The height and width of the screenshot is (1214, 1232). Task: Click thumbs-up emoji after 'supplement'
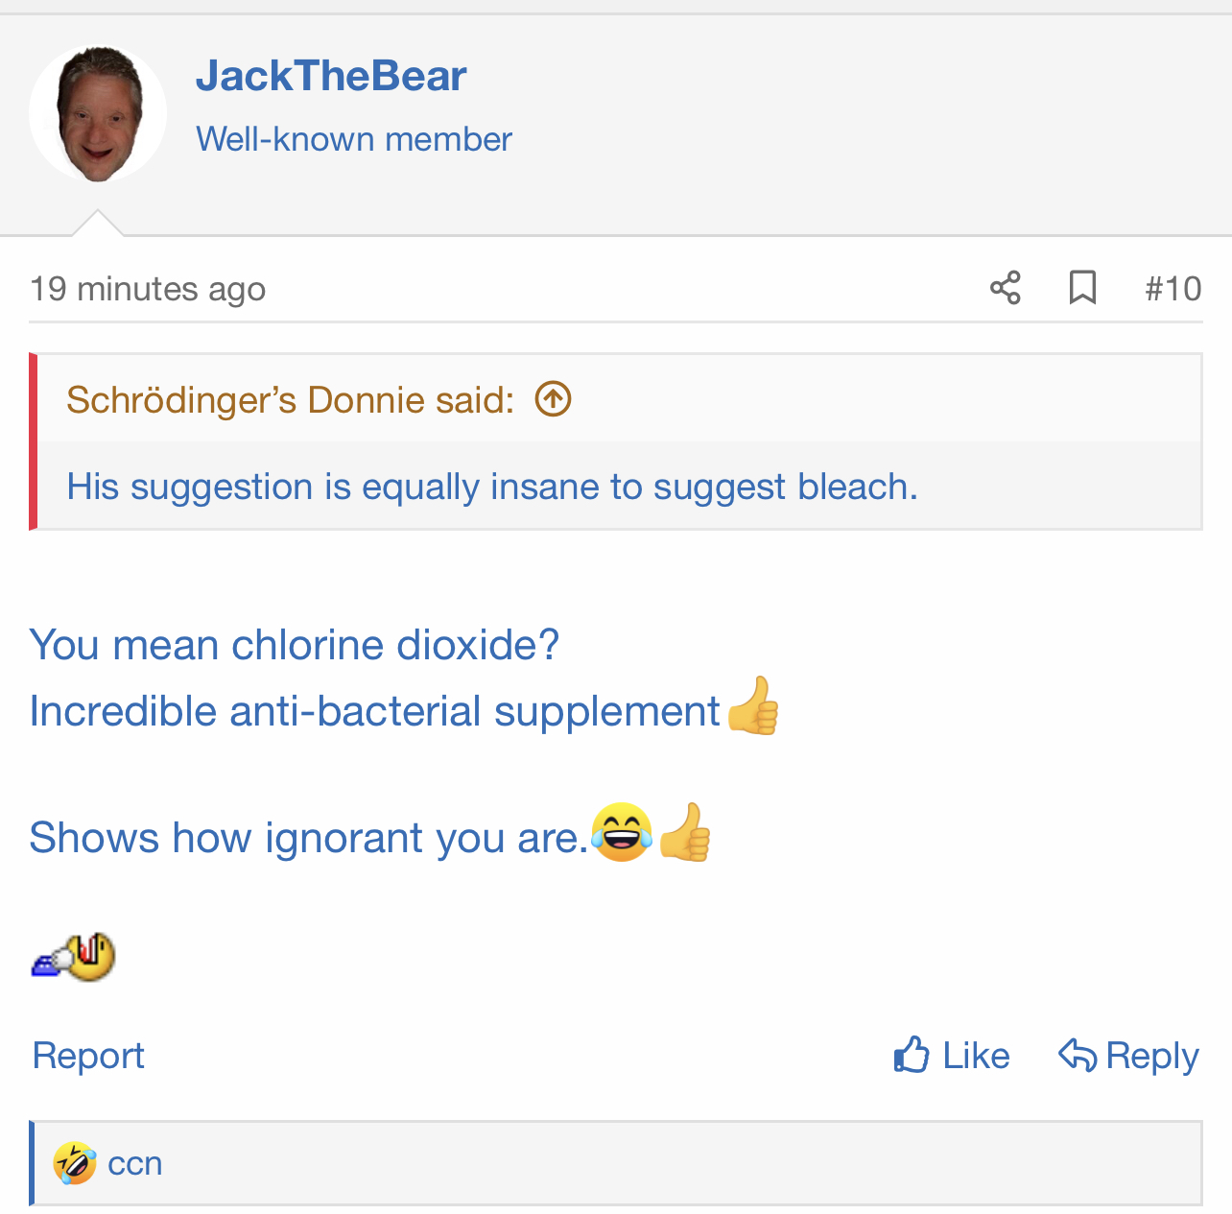coord(753,706)
